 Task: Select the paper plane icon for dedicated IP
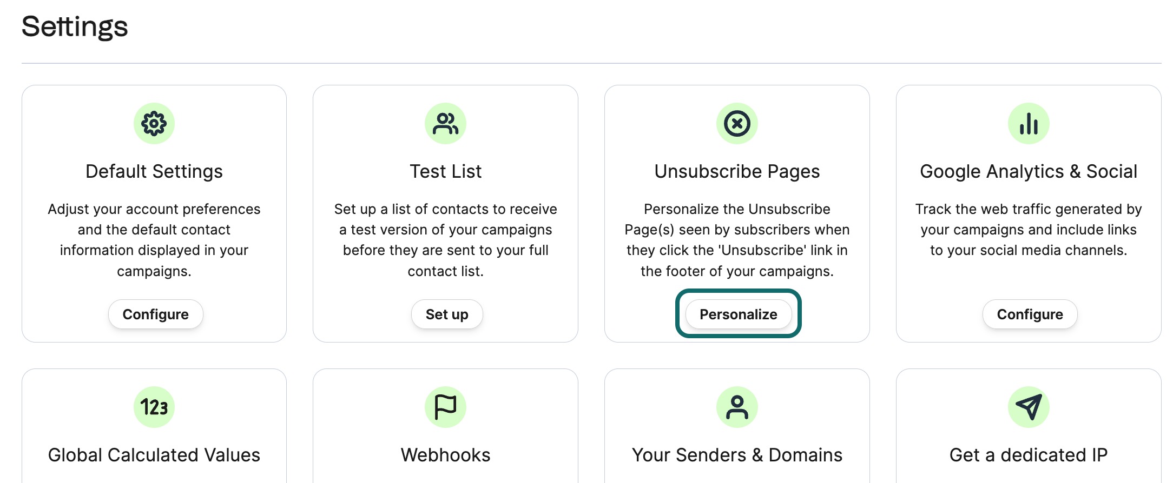[x=1029, y=407]
